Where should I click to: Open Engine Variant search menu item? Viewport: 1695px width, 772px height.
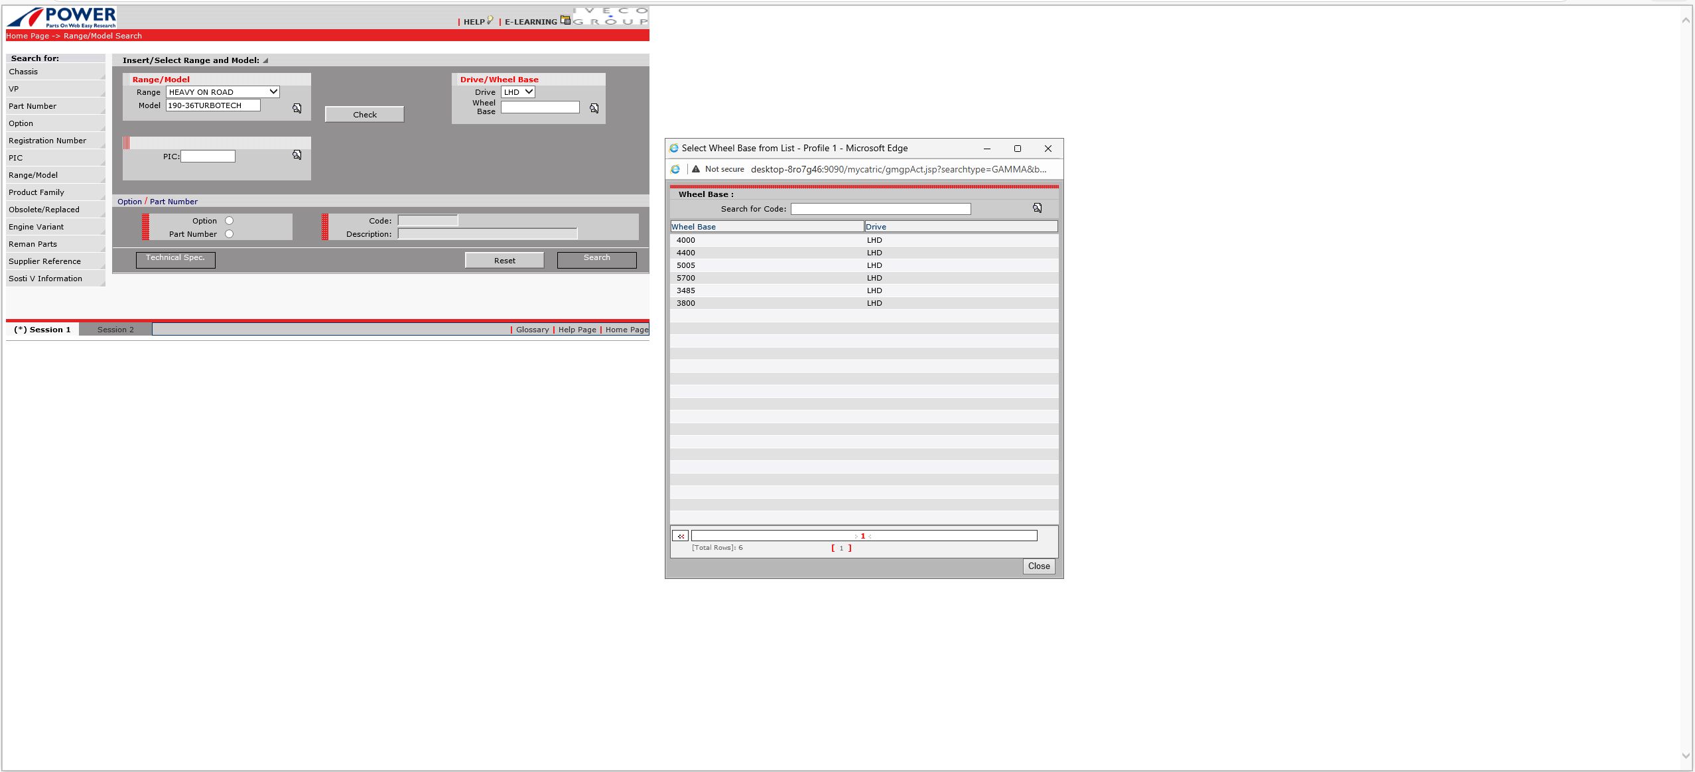click(x=36, y=227)
